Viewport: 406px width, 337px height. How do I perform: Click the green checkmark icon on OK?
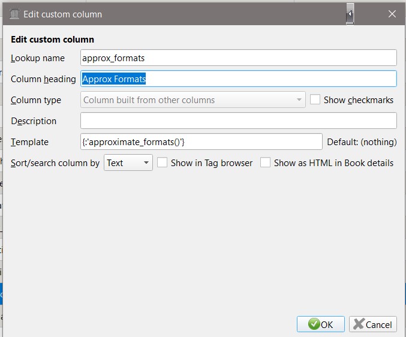click(x=314, y=324)
